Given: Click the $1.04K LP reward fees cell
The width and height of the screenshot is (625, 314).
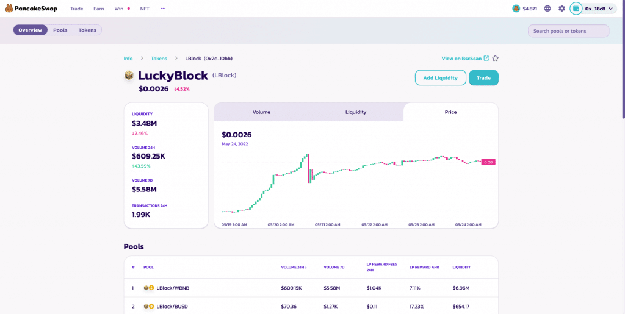Looking at the screenshot, I should pos(374,288).
